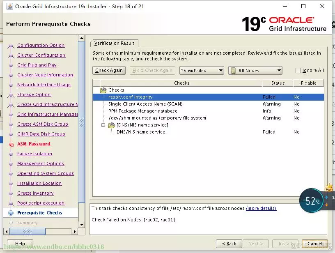Viewport: 335px width, 253px height.
Task: Go to ASM Password step
Action: (34, 144)
